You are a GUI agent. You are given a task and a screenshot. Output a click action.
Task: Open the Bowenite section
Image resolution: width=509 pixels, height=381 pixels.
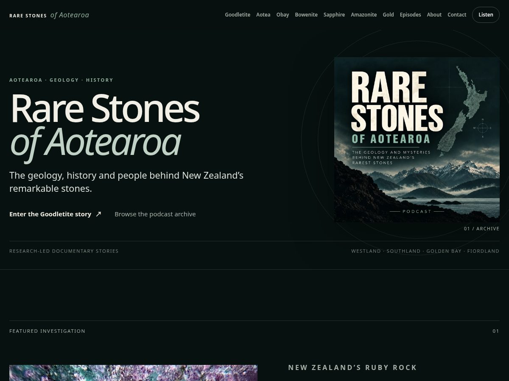click(x=306, y=15)
